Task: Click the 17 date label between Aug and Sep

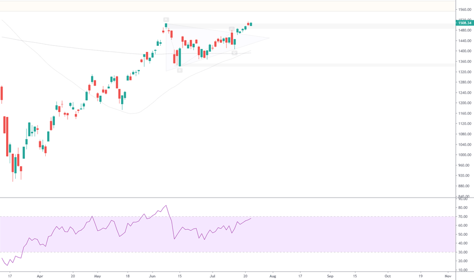Action: [300, 276]
